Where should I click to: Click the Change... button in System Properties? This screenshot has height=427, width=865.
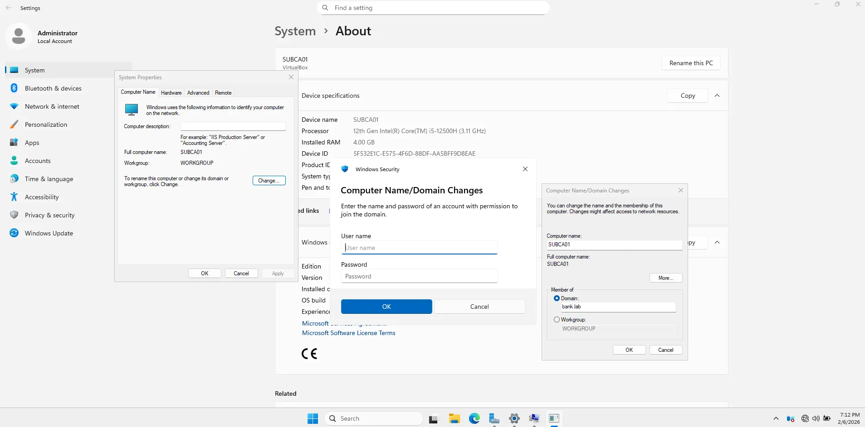coord(269,181)
